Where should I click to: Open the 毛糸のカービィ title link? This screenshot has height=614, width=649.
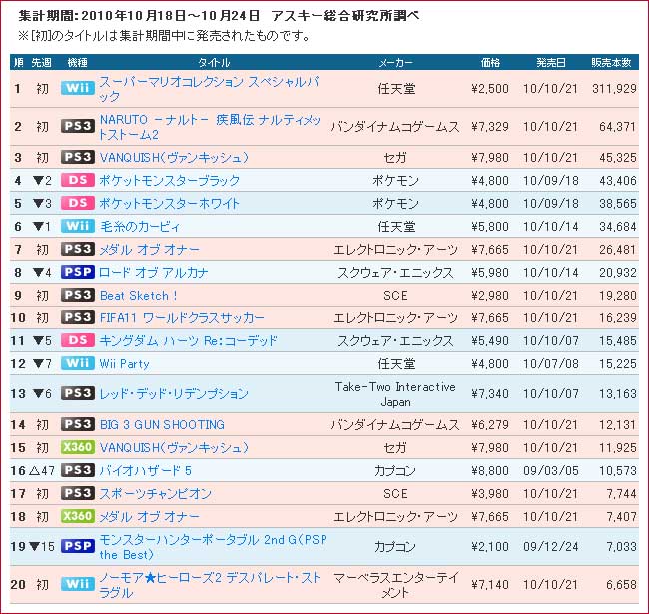140,227
